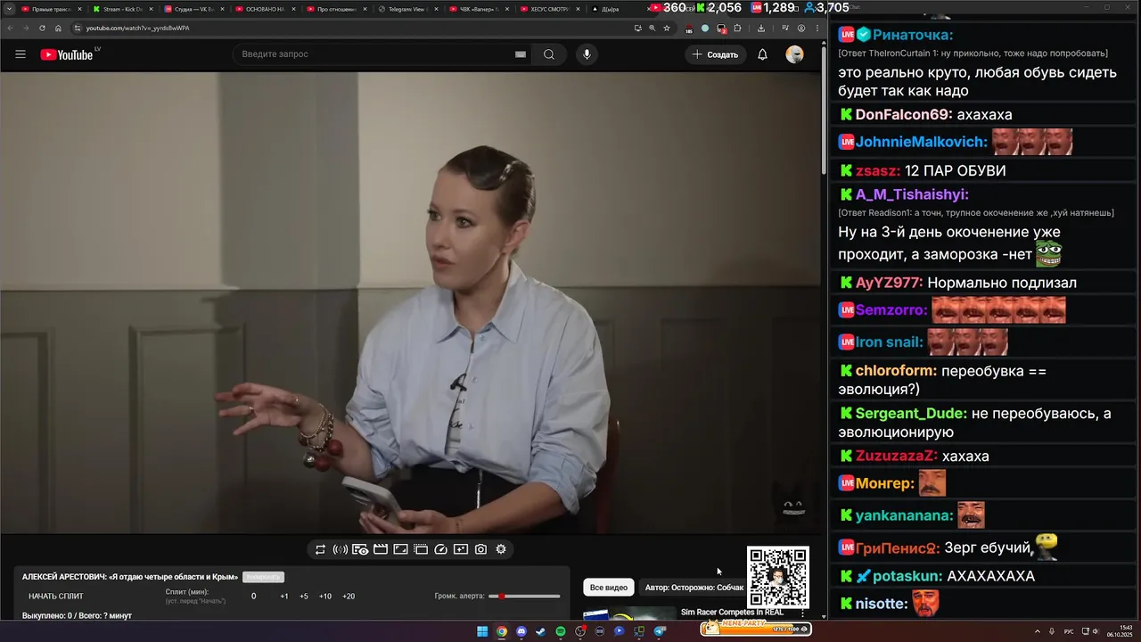Viewport: 1141px width, 642px height.
Task: Click the clapperboard icon under the player
Action: tap(381, 549)
